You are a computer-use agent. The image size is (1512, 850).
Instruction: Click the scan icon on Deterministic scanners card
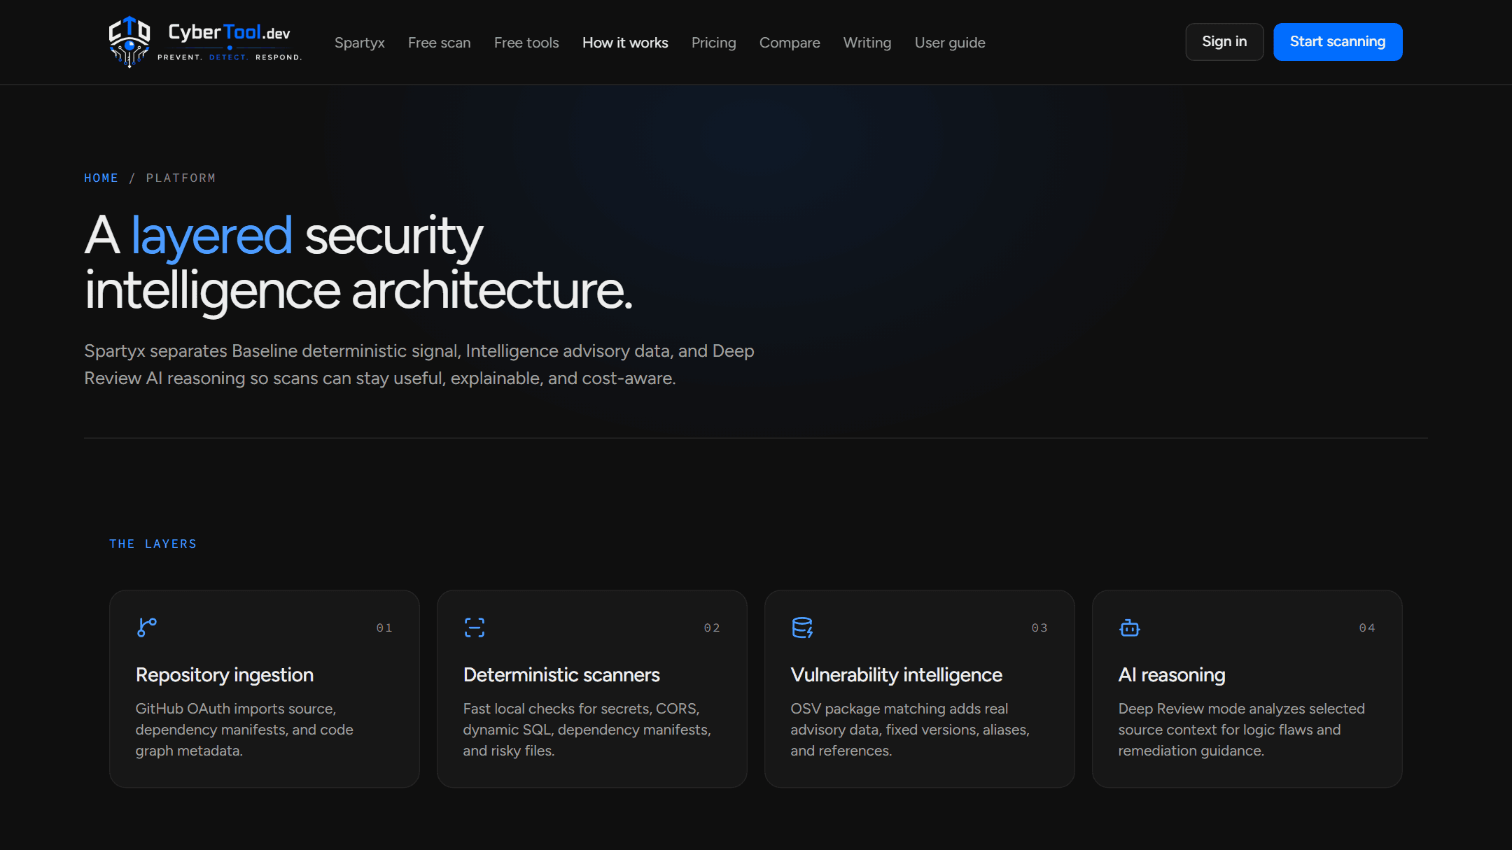pyautogui.click(x=475, y=628)
